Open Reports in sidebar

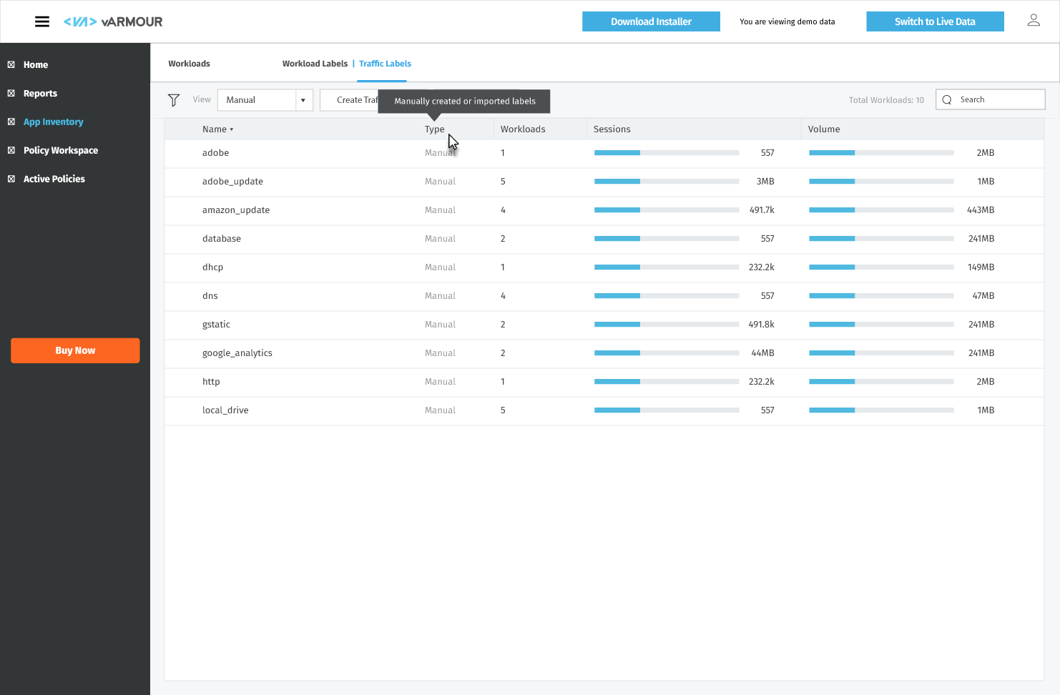(x=40, y=93)
